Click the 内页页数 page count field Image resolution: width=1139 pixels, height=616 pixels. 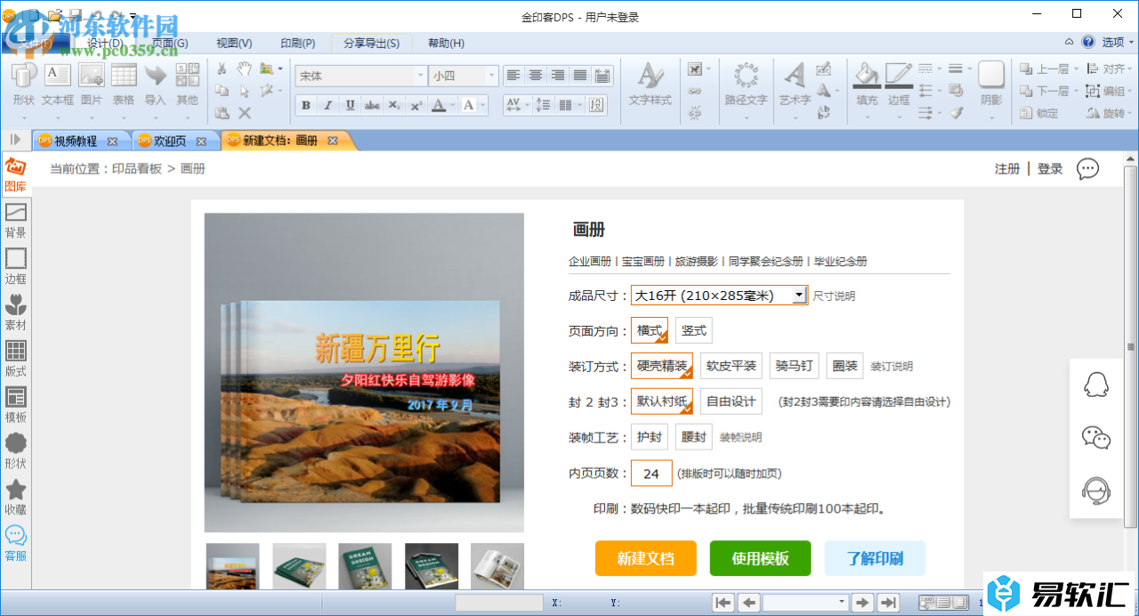651,474
